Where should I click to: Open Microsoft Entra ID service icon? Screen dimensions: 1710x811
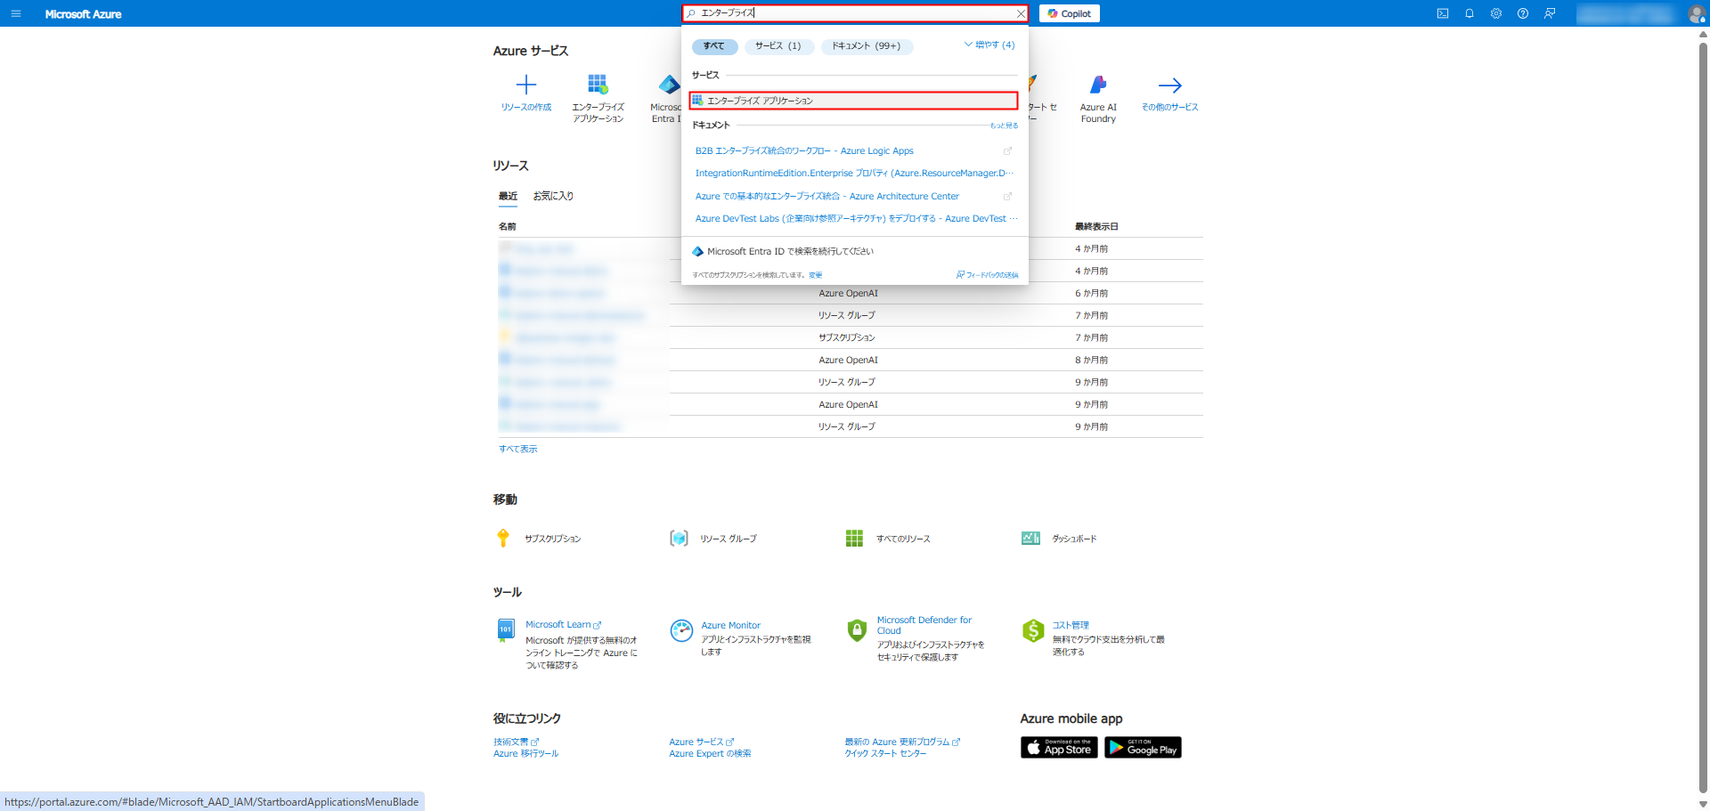point(669,85)
